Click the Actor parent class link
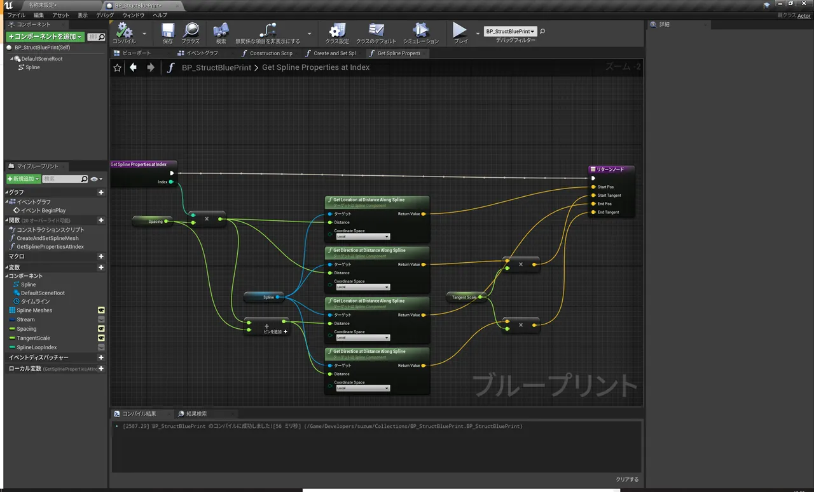The image size is (814, 492). [x=803, y=16]
